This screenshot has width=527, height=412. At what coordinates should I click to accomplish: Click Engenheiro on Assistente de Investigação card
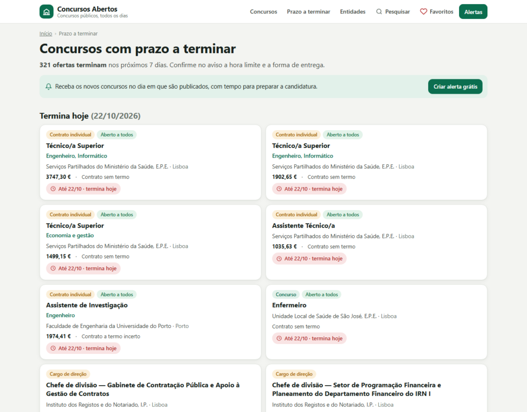(x=61, y=316)
